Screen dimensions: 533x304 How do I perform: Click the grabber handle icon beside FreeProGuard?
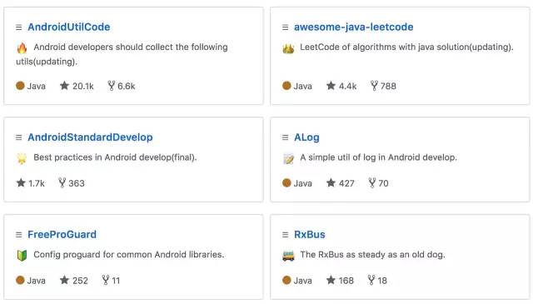(x=18, y=235)
